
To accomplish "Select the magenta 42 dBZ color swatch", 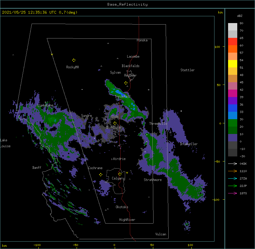I will 233,93.
